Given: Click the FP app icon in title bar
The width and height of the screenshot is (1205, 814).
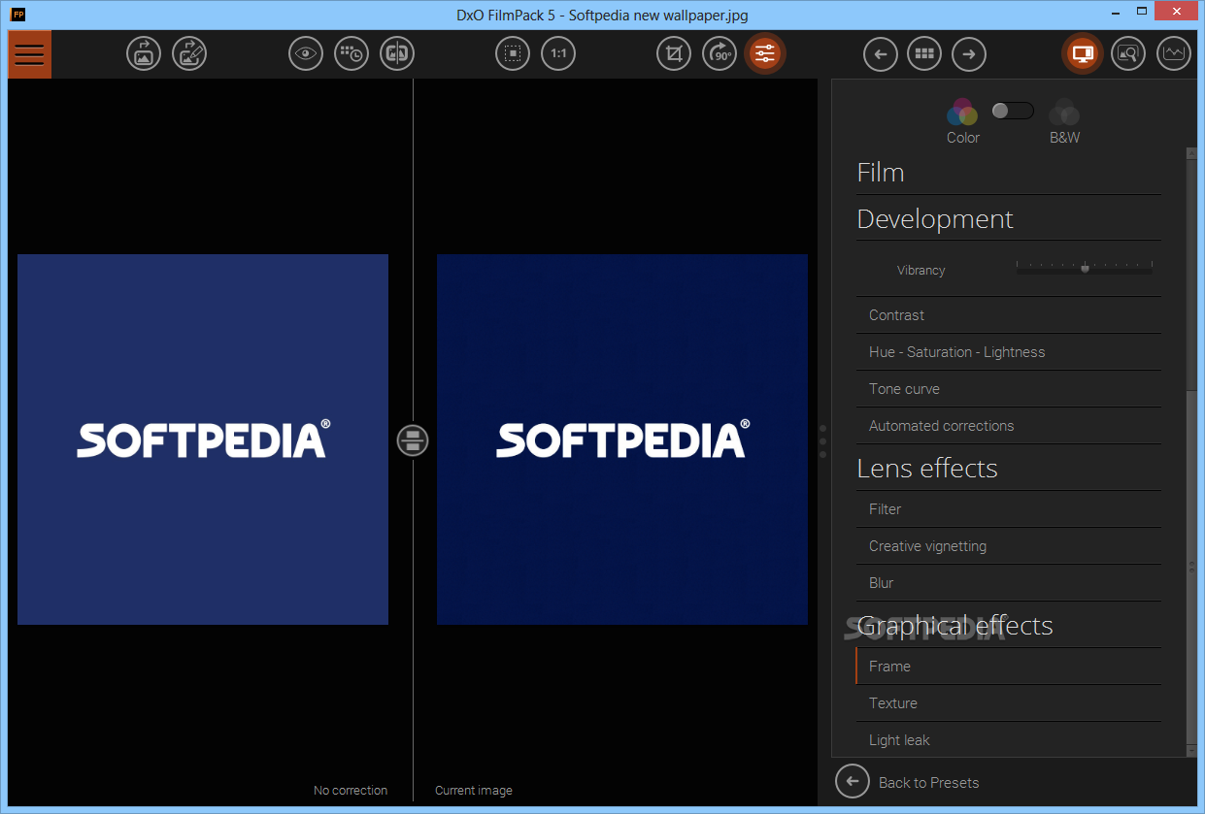Looking at the screenshot, I should pos(18,15).
